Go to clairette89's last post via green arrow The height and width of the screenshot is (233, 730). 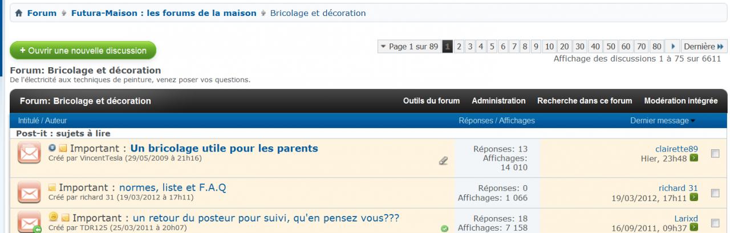[694, 158]
